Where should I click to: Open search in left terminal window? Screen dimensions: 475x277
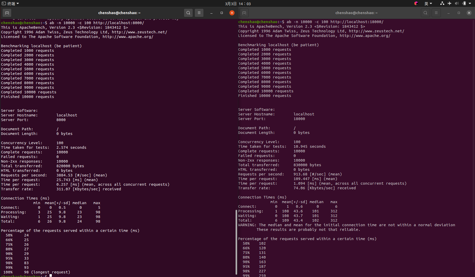click(188, 13)
